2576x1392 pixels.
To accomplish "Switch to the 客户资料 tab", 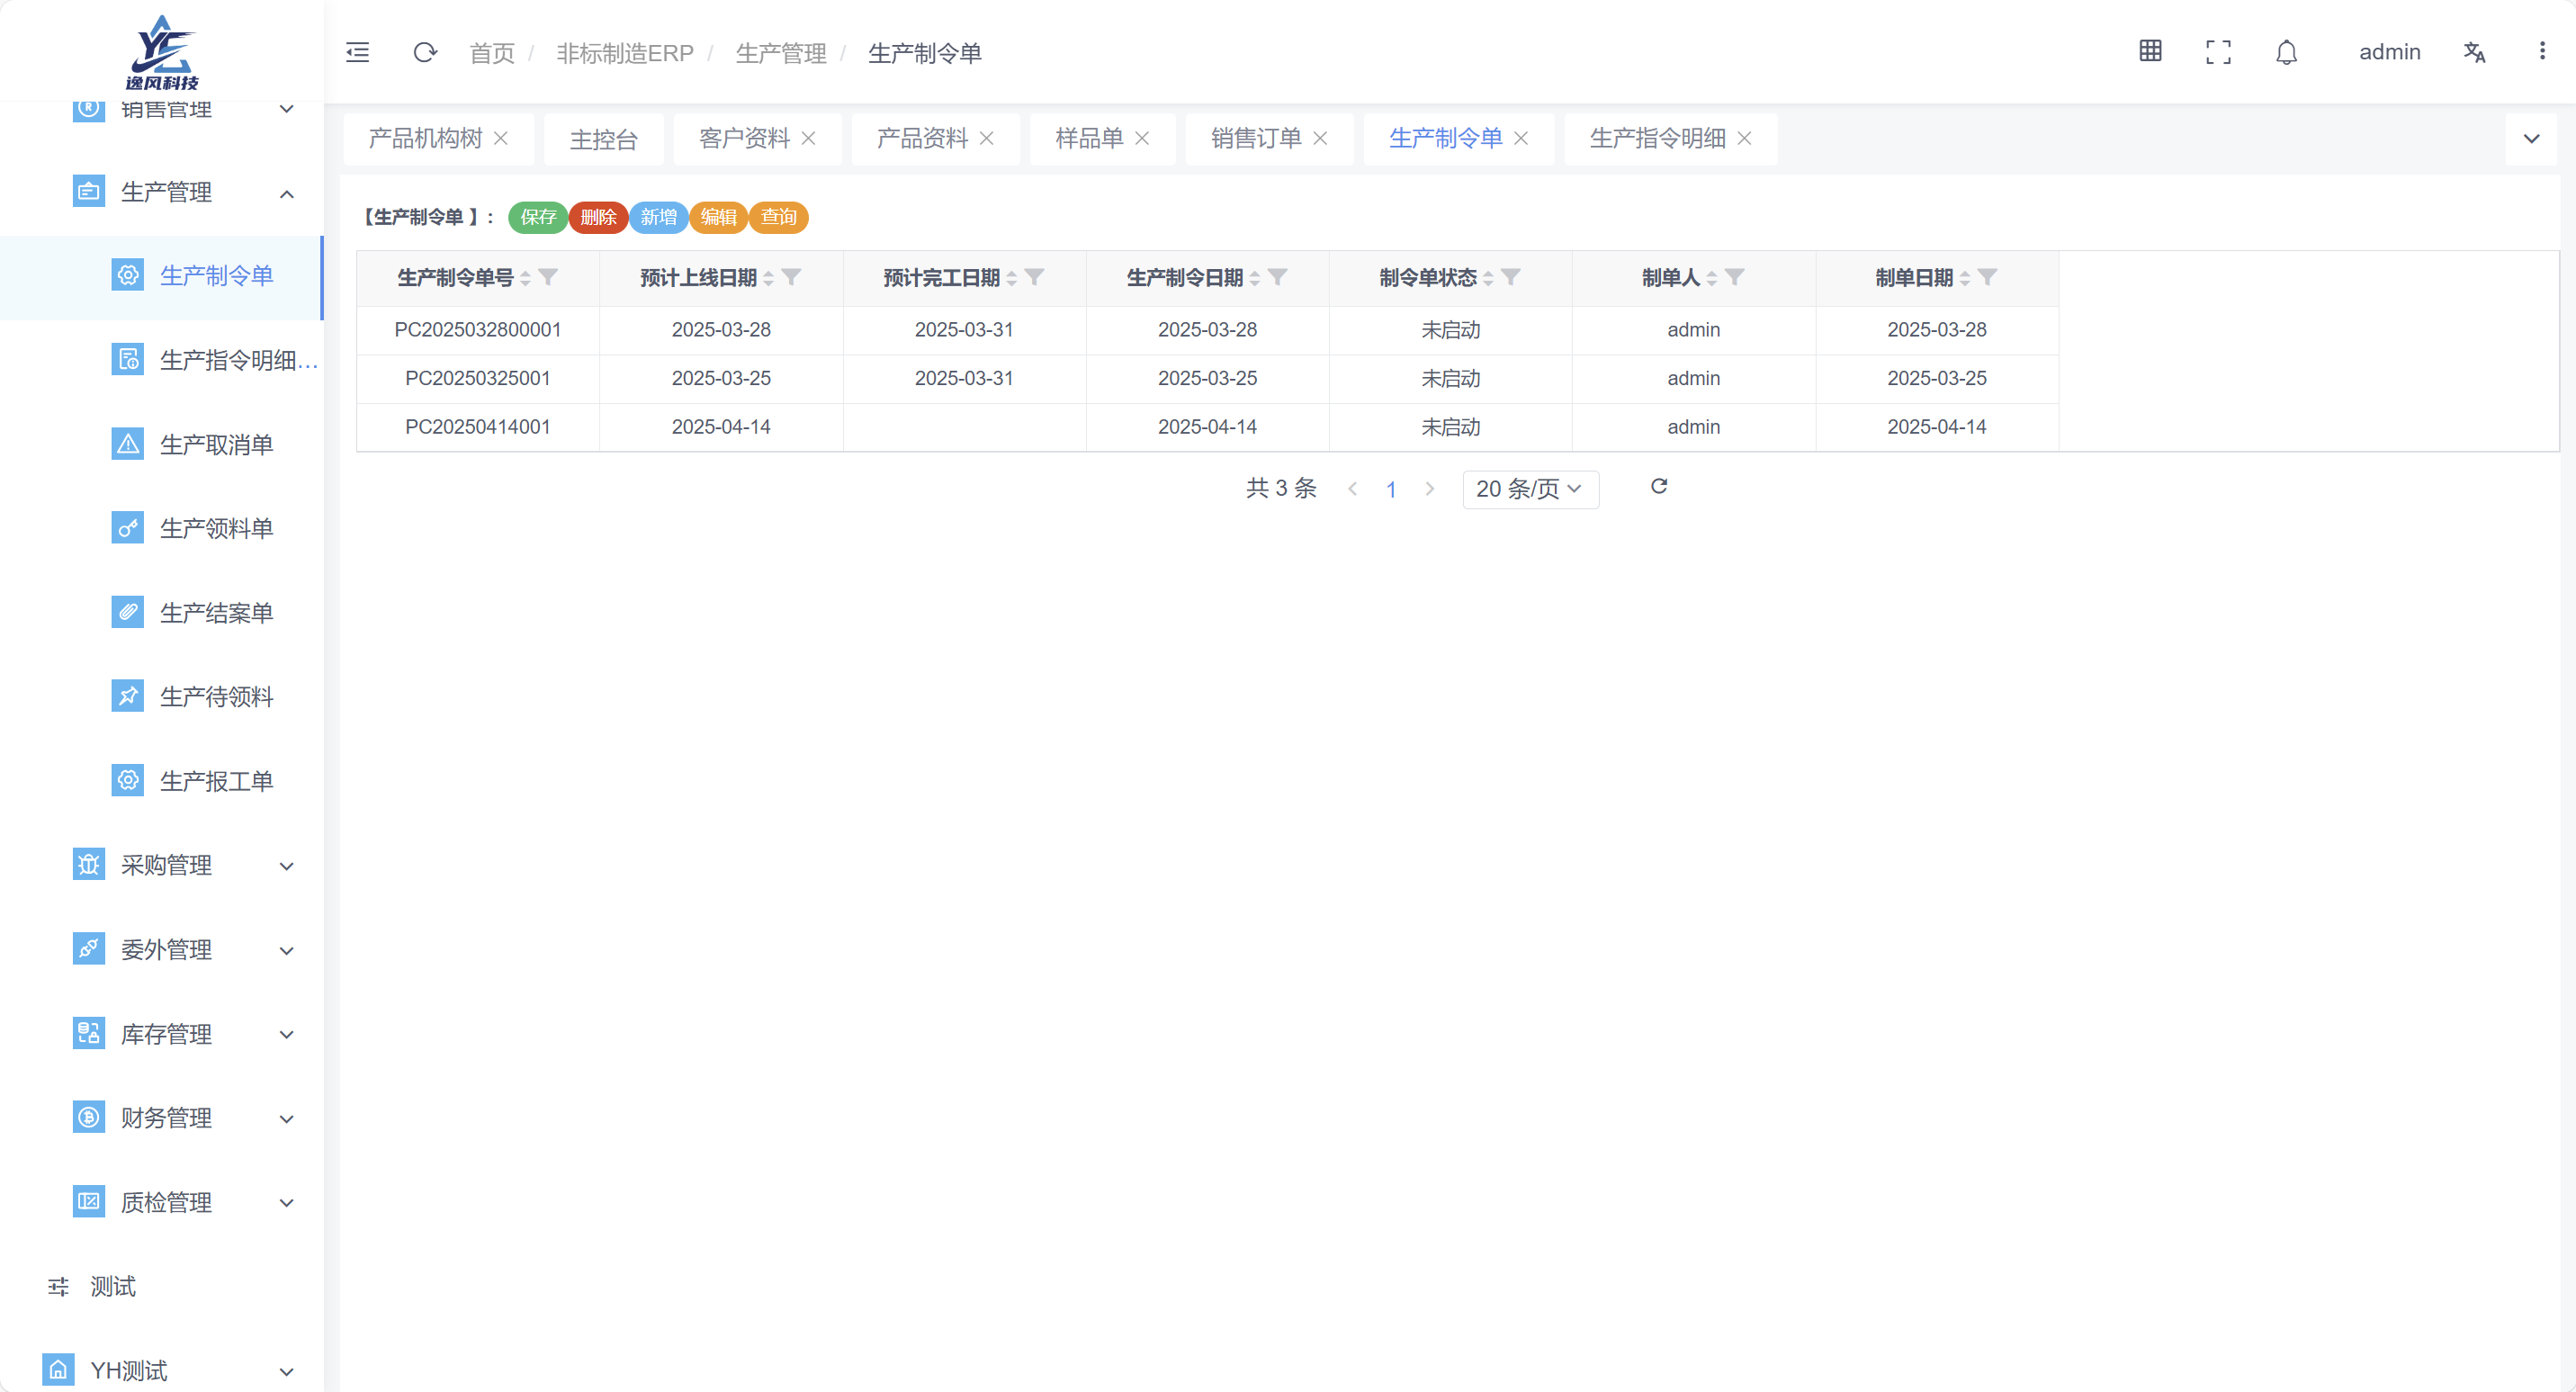I will (744, 138).
